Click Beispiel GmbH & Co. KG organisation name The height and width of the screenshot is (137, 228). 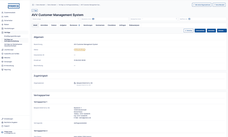(85, 83)
